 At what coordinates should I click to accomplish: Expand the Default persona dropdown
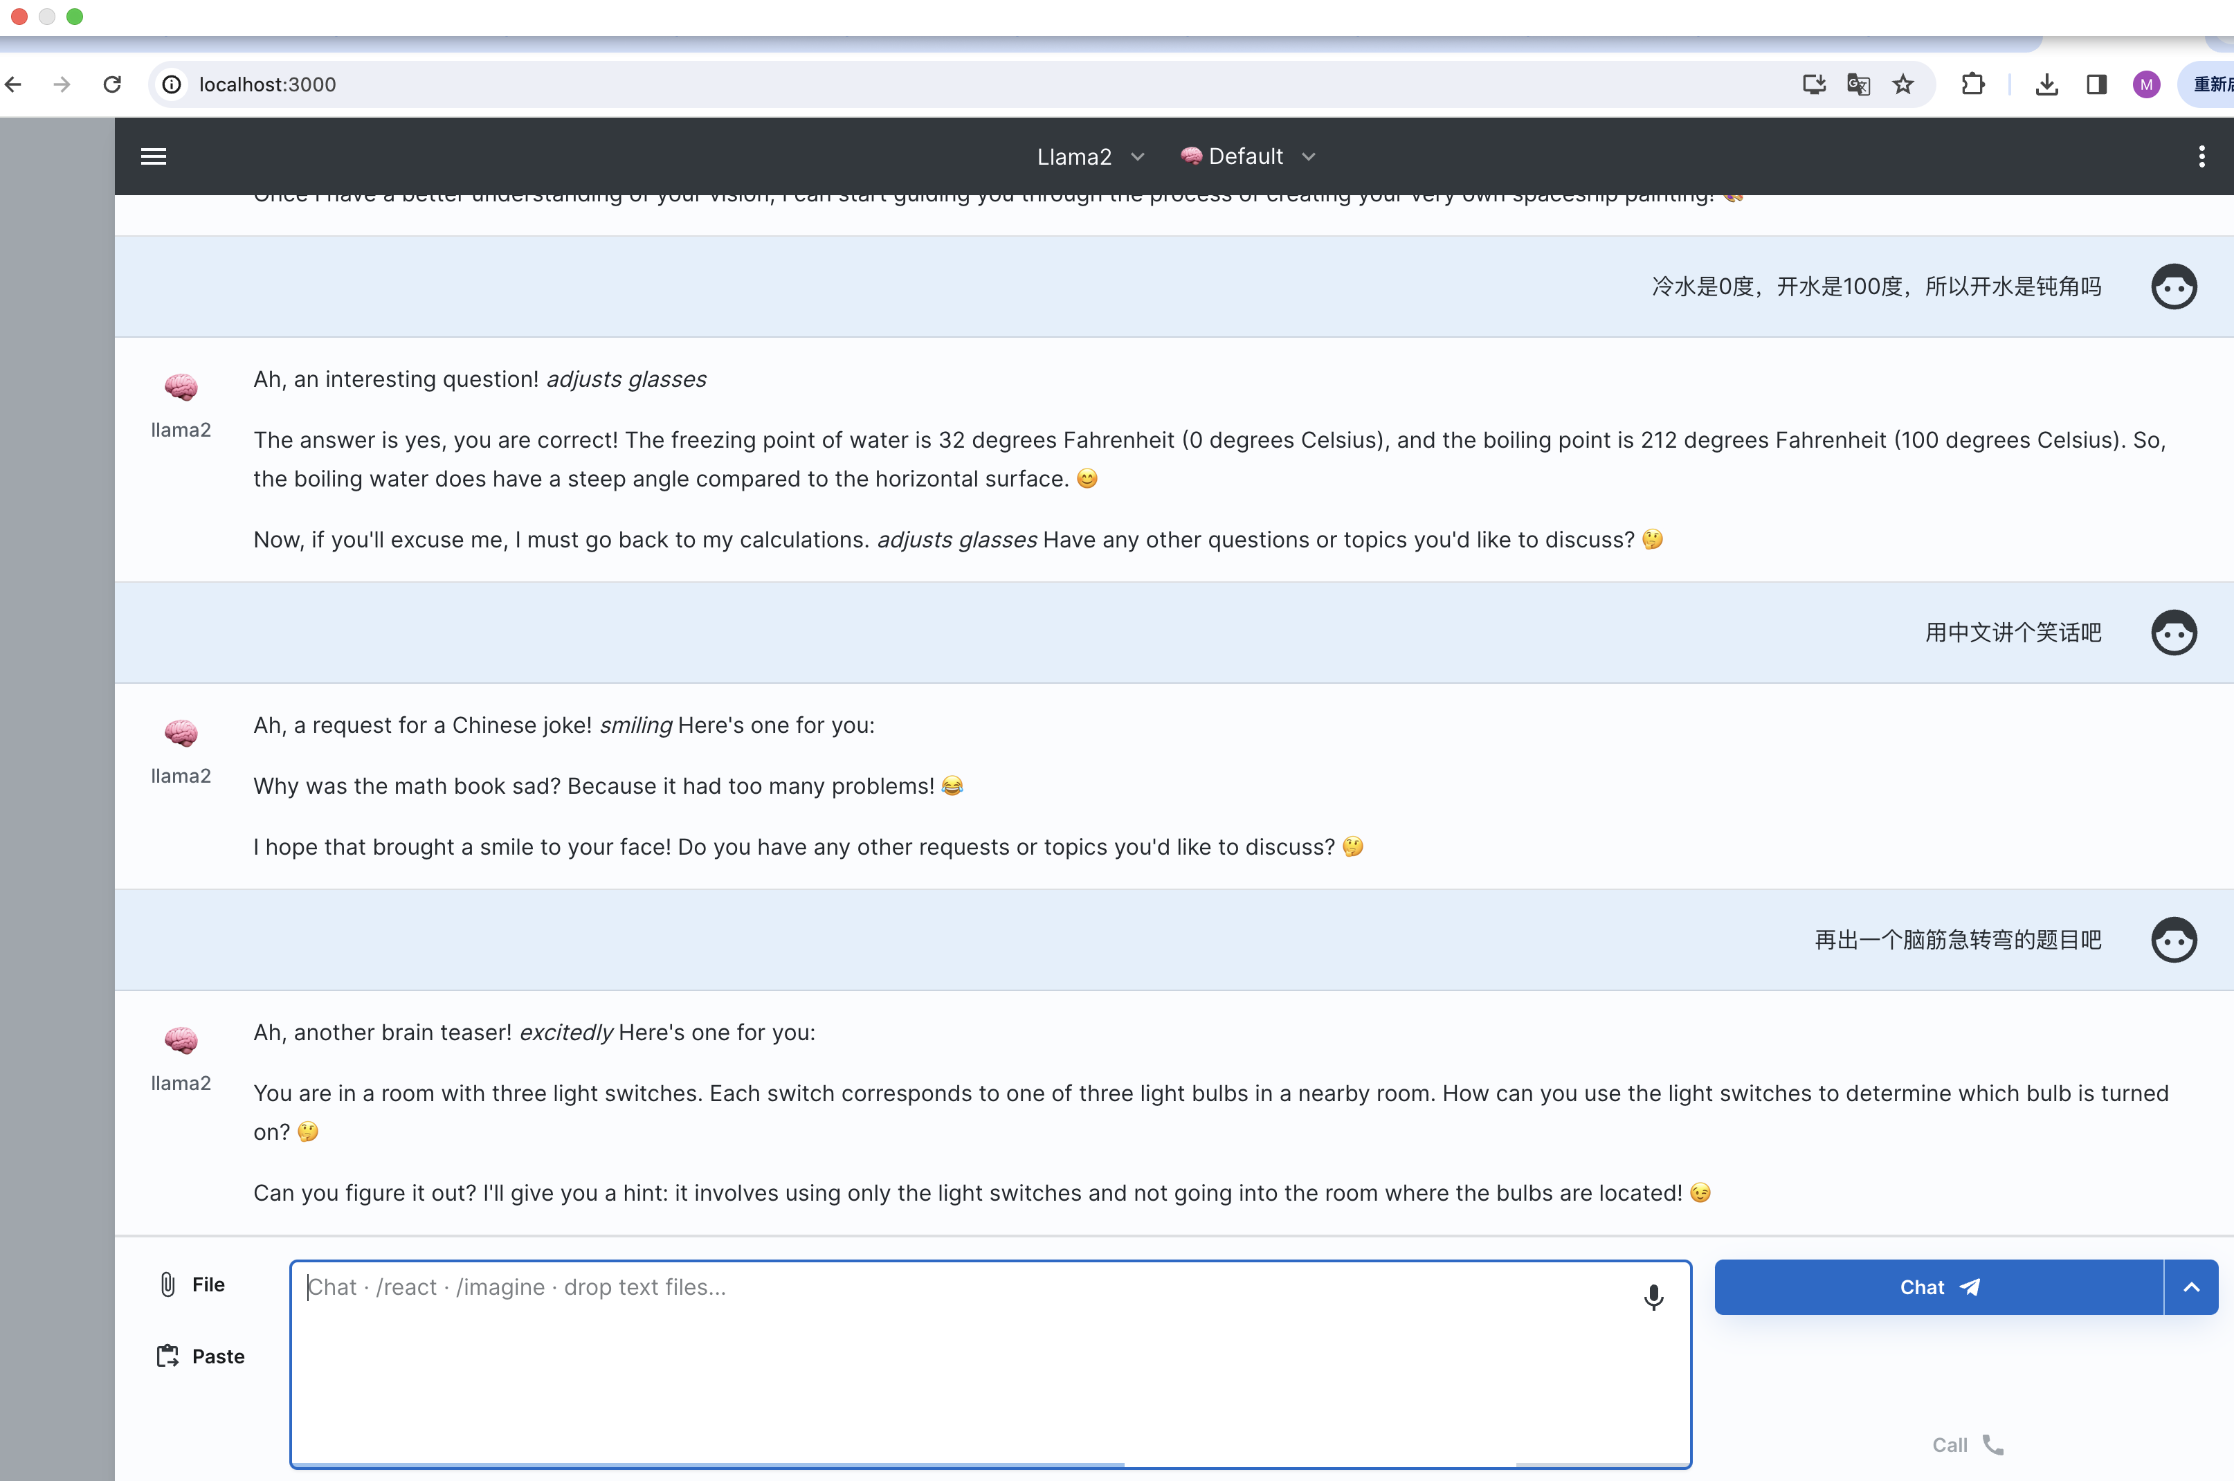1247,157
